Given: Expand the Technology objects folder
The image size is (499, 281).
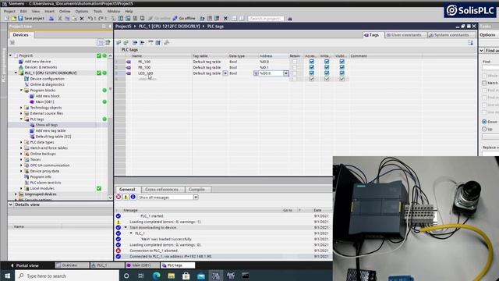Looking at the screenshot, I should tap(21, 108).
